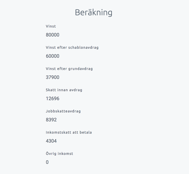Click the value 12696

53,98
